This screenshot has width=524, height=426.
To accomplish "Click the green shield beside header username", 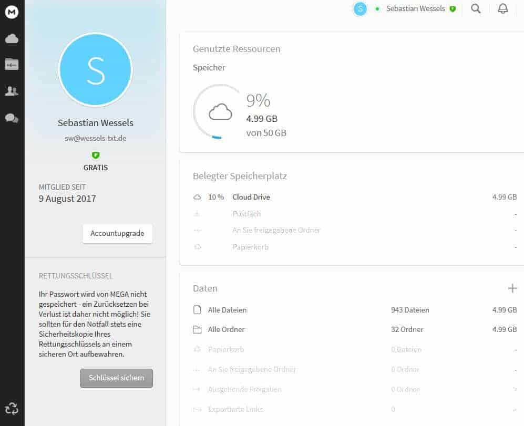I will tap(453, 9).
